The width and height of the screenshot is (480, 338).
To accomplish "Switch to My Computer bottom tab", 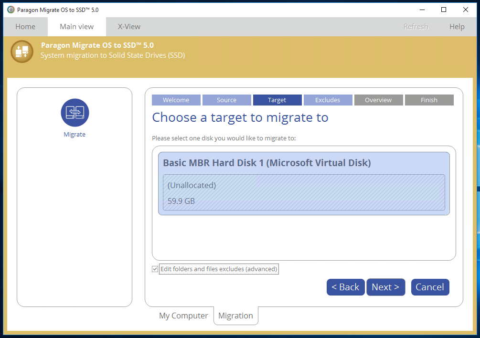I will 183,316.
